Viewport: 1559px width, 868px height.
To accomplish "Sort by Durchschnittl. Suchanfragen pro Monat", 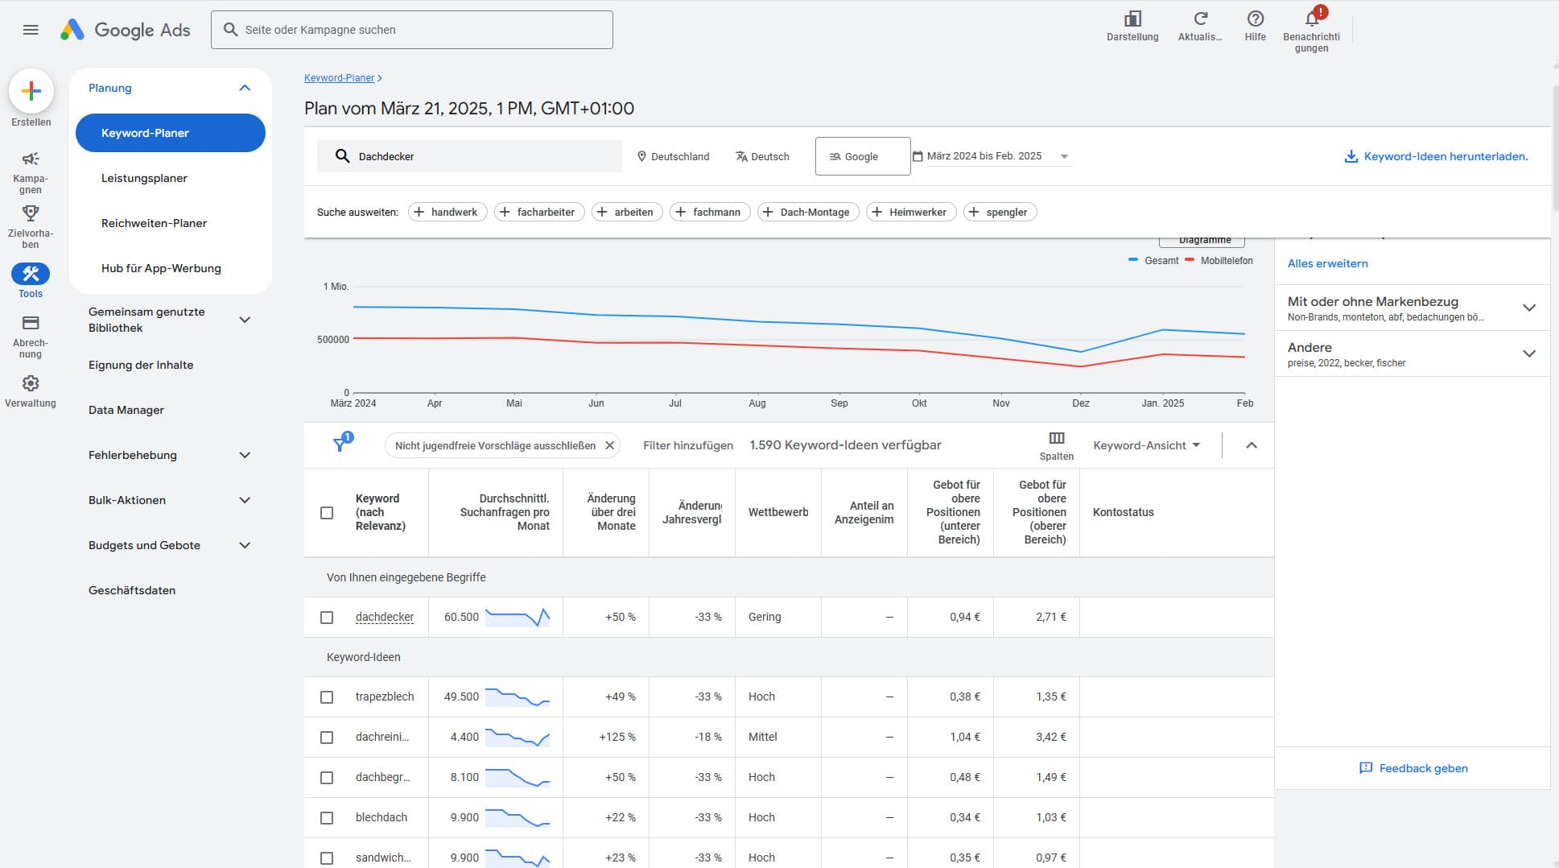I will pos(505,512).
